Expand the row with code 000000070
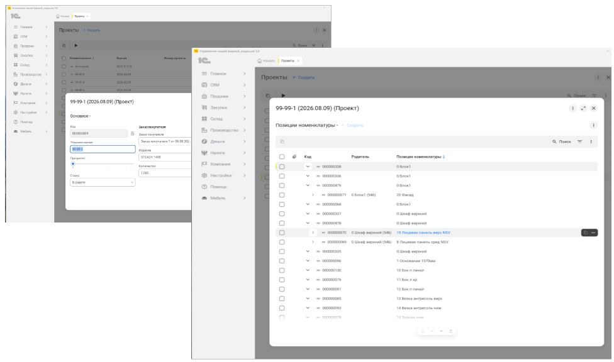The height and width of the screenshot is (362, 614). (313, 233)
